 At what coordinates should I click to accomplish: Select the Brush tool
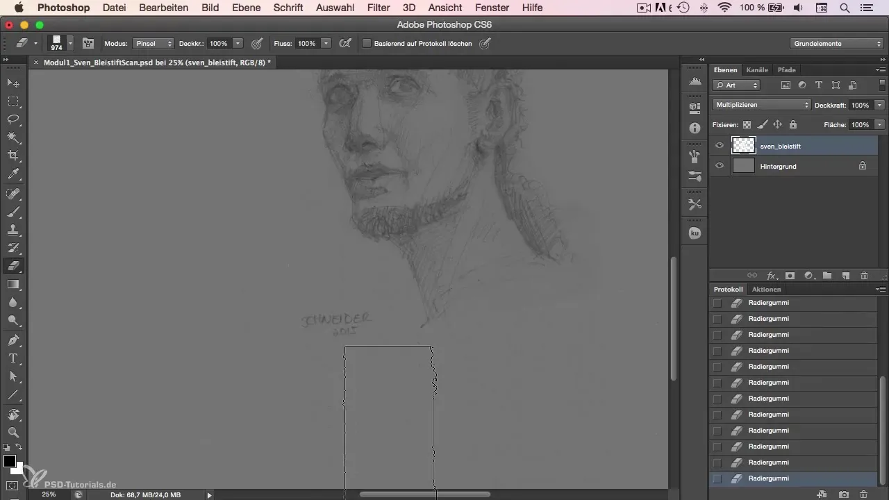13,212
